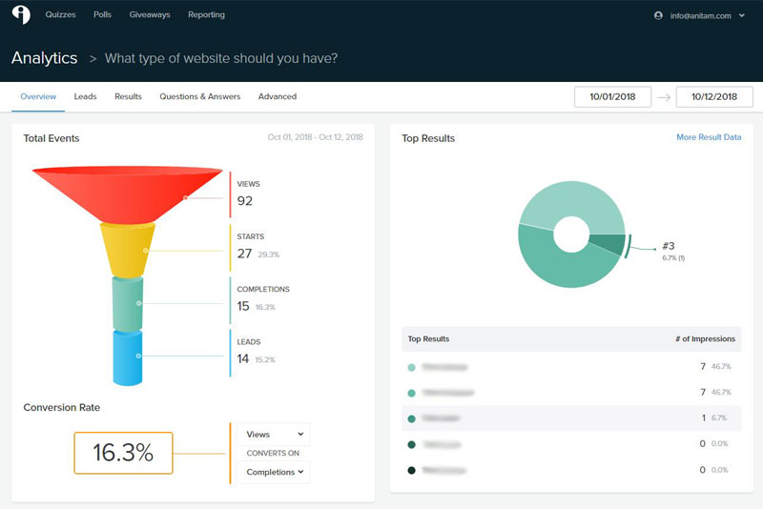Screen dimensions: 763x509
Task: Expand the account dropdown arrow
Action: (742, 15)
